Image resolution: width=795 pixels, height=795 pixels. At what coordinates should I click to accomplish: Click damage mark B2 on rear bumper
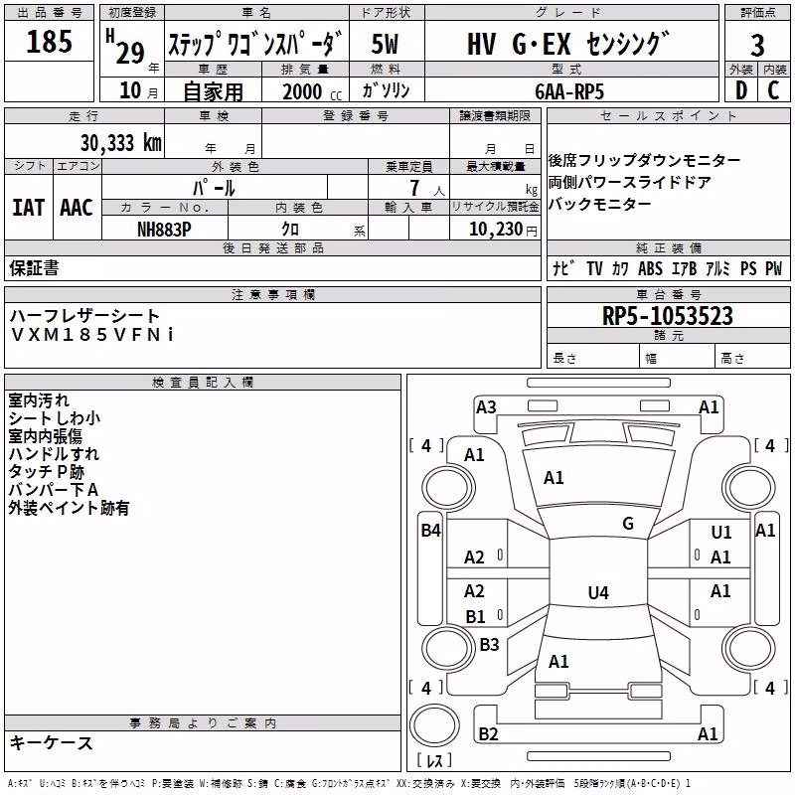[x=488, y=734]
